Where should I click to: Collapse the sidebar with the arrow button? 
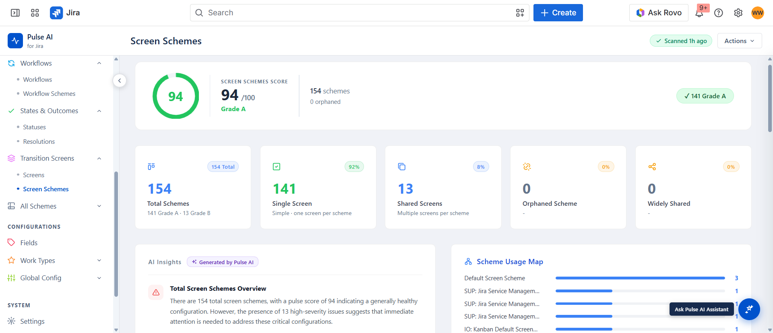[x=120, y=81]
